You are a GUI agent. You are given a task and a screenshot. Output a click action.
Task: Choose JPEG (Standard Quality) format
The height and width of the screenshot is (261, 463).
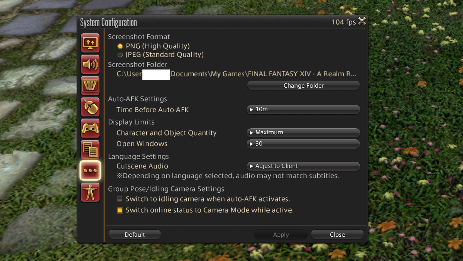pos(120,54)
